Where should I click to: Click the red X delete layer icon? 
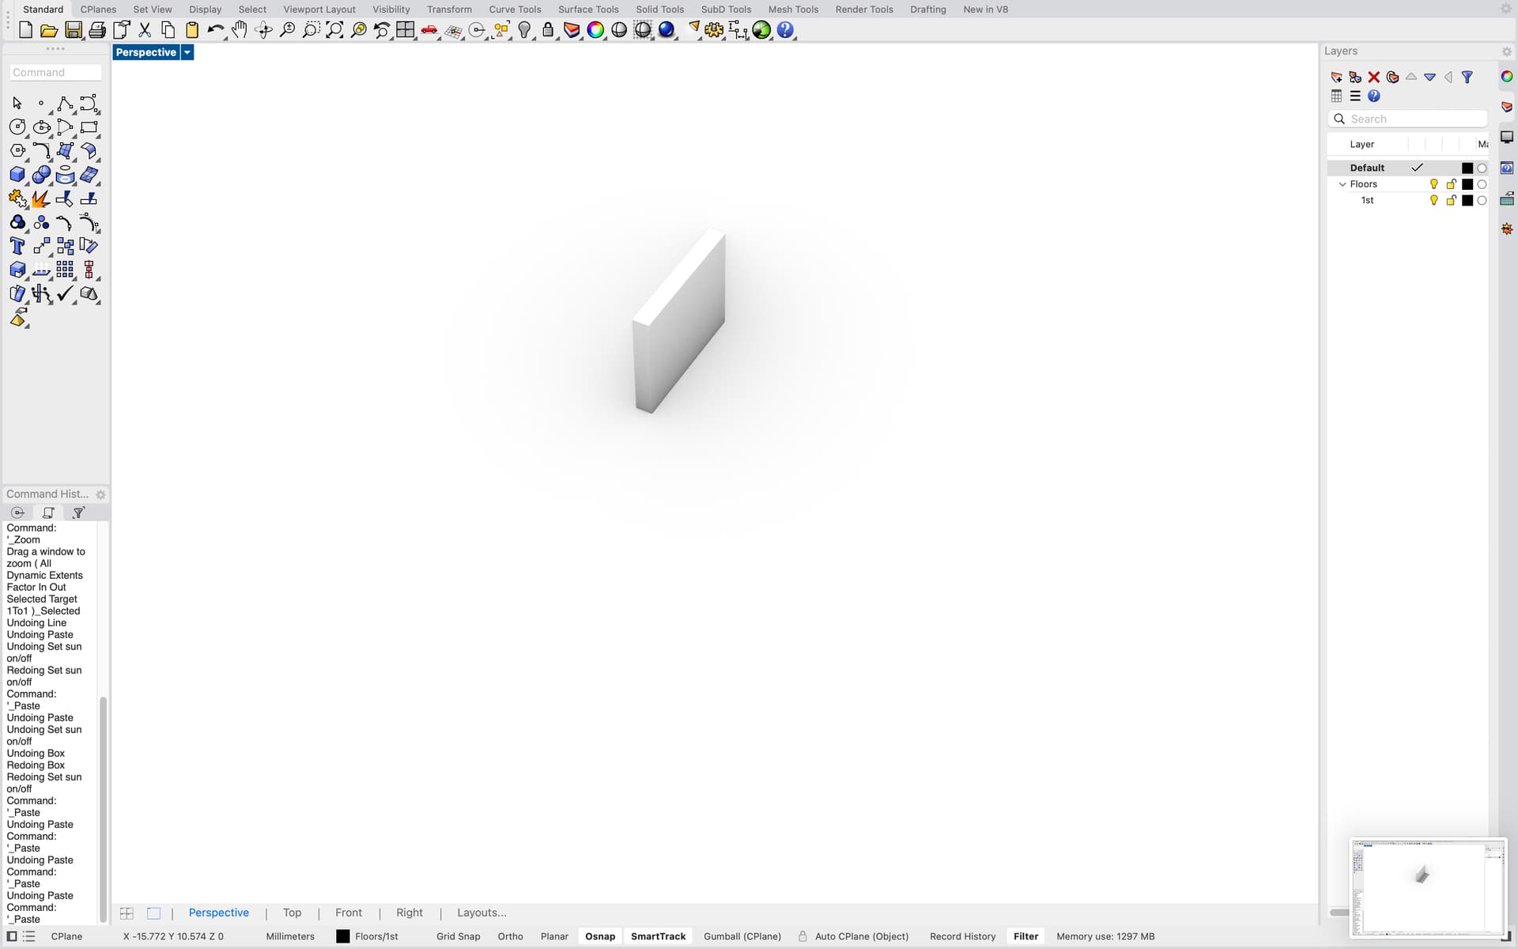click(x=1374, y=77)
